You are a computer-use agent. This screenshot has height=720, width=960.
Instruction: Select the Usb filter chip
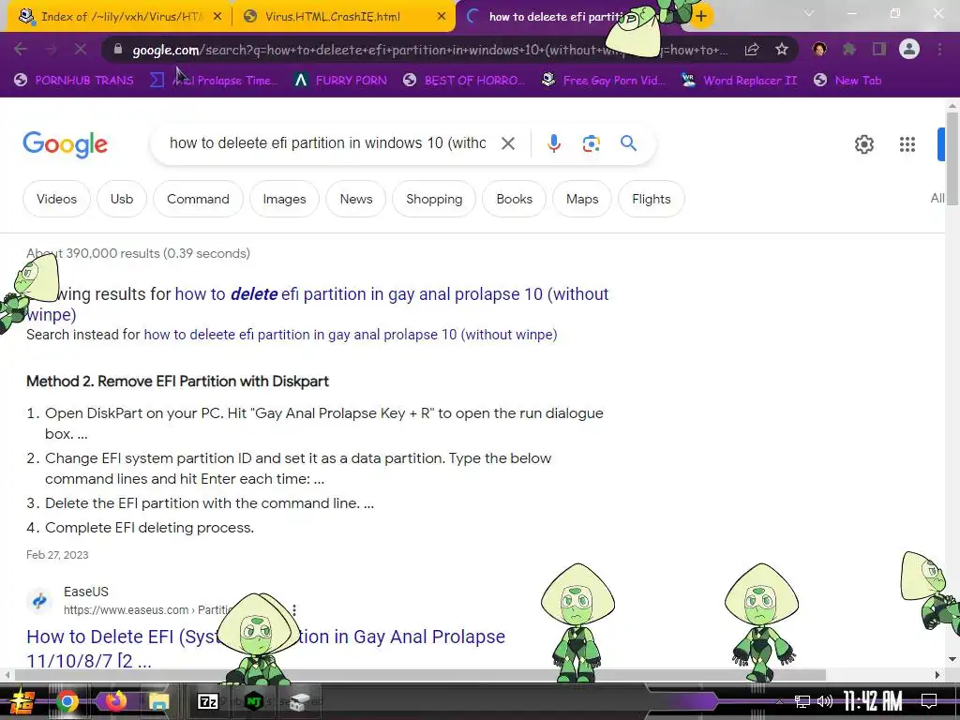122,199
